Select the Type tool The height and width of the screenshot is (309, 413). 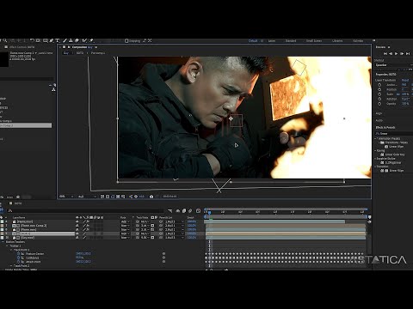[58, 40]
